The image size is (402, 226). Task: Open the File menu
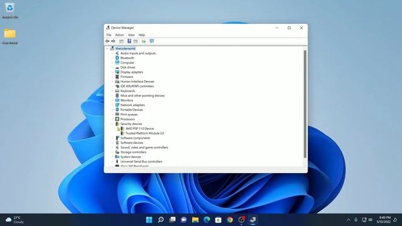(x=109, y=35)
